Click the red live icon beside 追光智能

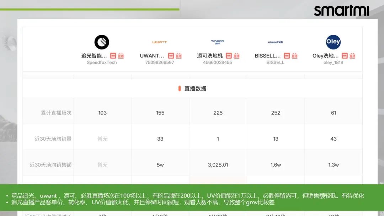click(121, 56)
